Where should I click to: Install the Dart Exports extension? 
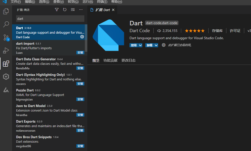tap(80, 130)
